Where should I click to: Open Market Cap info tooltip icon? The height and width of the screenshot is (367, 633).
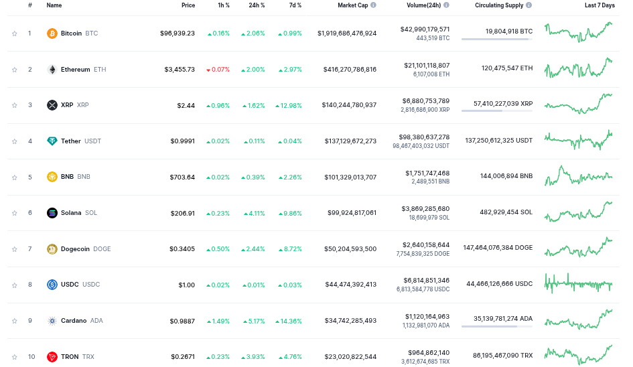[373, 5]
